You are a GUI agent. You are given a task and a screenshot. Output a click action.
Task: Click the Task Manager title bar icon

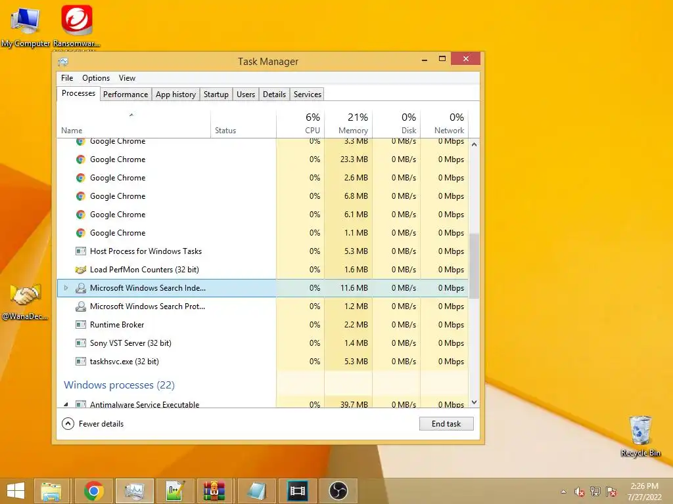point(63,62)
